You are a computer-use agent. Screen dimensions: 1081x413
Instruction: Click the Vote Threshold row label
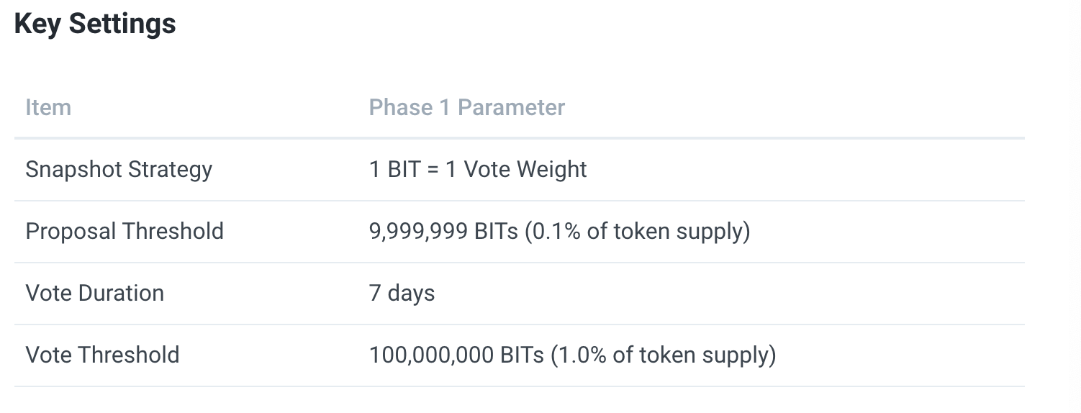(x=103, y=355)
